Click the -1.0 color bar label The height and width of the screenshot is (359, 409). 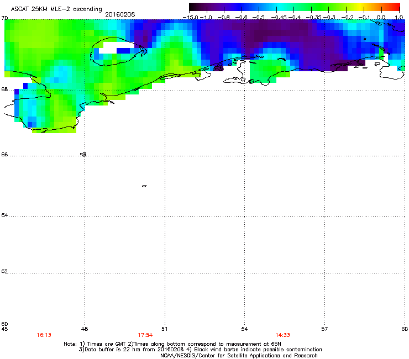point(206,18)
